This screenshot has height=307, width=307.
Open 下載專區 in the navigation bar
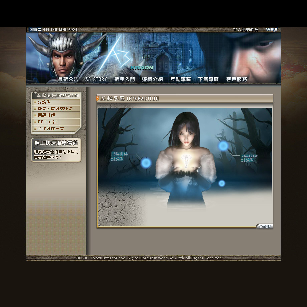(208, 79)
